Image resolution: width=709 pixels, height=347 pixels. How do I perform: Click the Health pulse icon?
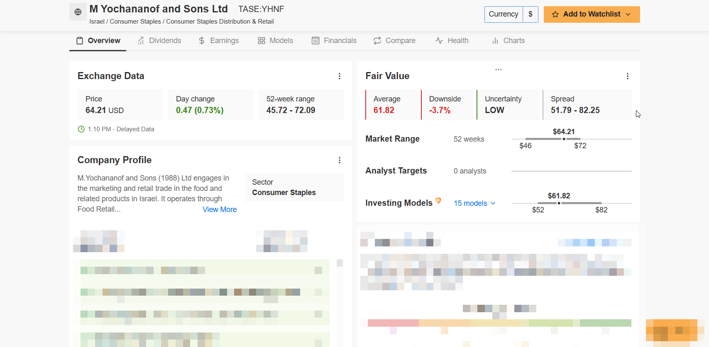(x=439, y=41)
